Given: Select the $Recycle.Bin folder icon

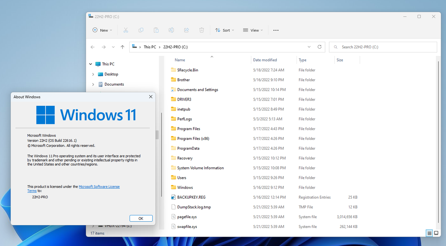Looking at the screenshot, I should [174, 70].
